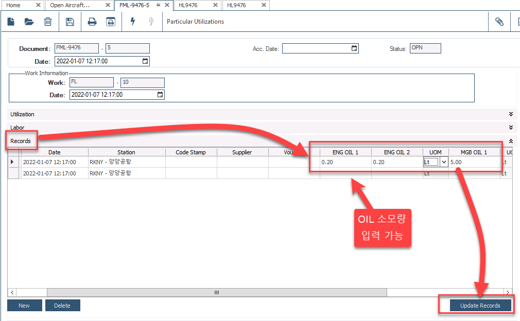Screen dimensions: 520x321
Task: Click the Print Preview icon
Action: coord(110,22)
